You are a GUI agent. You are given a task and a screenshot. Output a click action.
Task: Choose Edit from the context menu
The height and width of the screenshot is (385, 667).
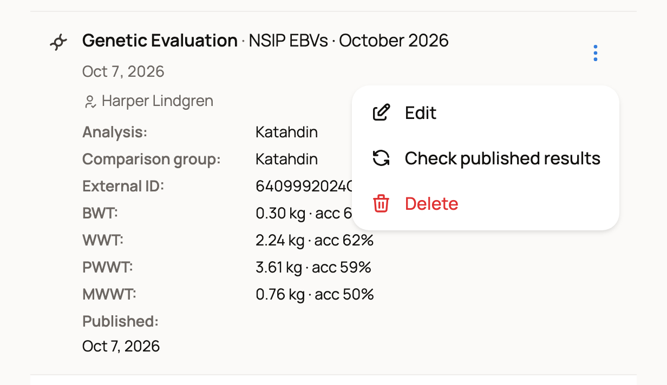(486, 112)
